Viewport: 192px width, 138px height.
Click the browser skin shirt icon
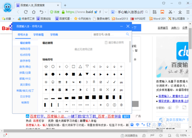coord(164,3)
